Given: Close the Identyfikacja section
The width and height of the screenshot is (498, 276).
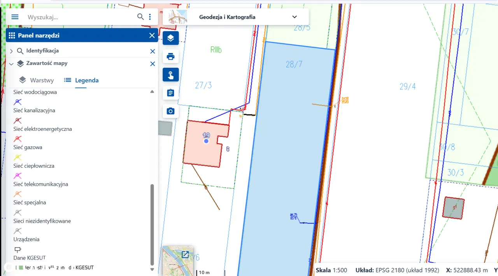Looking at the screenshot, I should coord(153,51).
